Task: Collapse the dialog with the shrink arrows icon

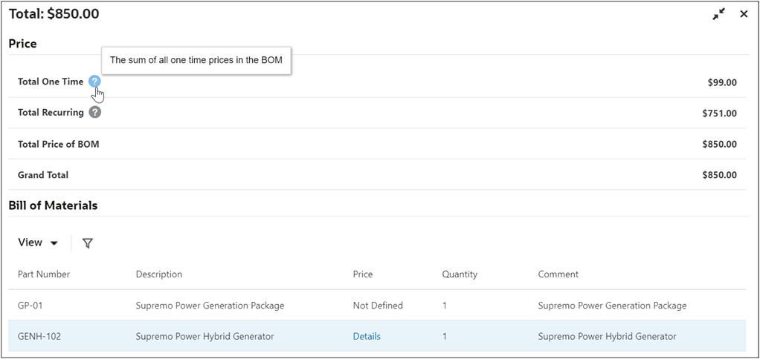Action: point(718,14)
